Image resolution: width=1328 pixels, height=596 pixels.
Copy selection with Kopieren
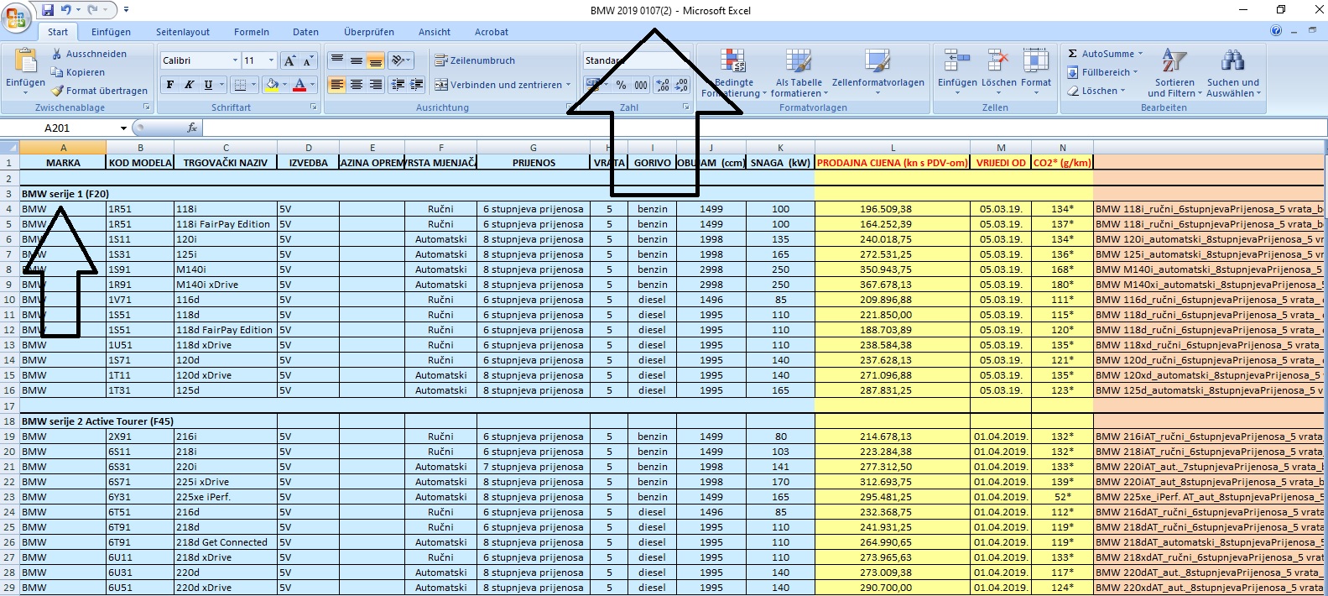[x=78, y=72]
